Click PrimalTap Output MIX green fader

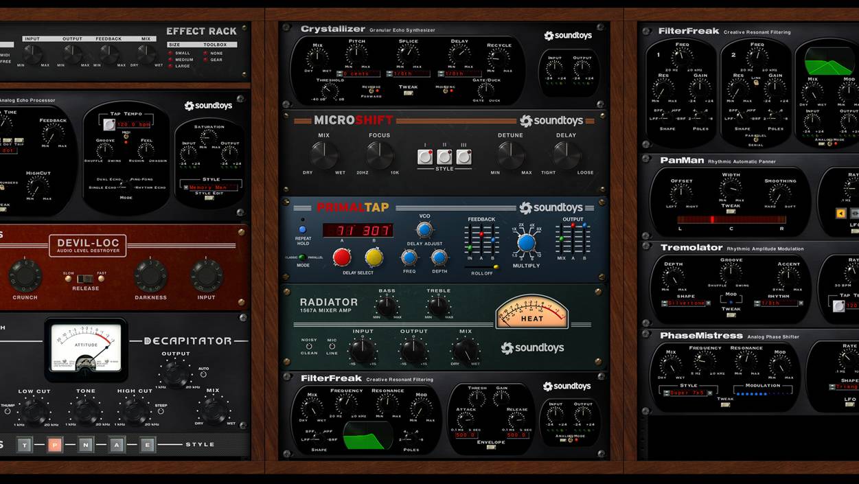coord(561,239)
